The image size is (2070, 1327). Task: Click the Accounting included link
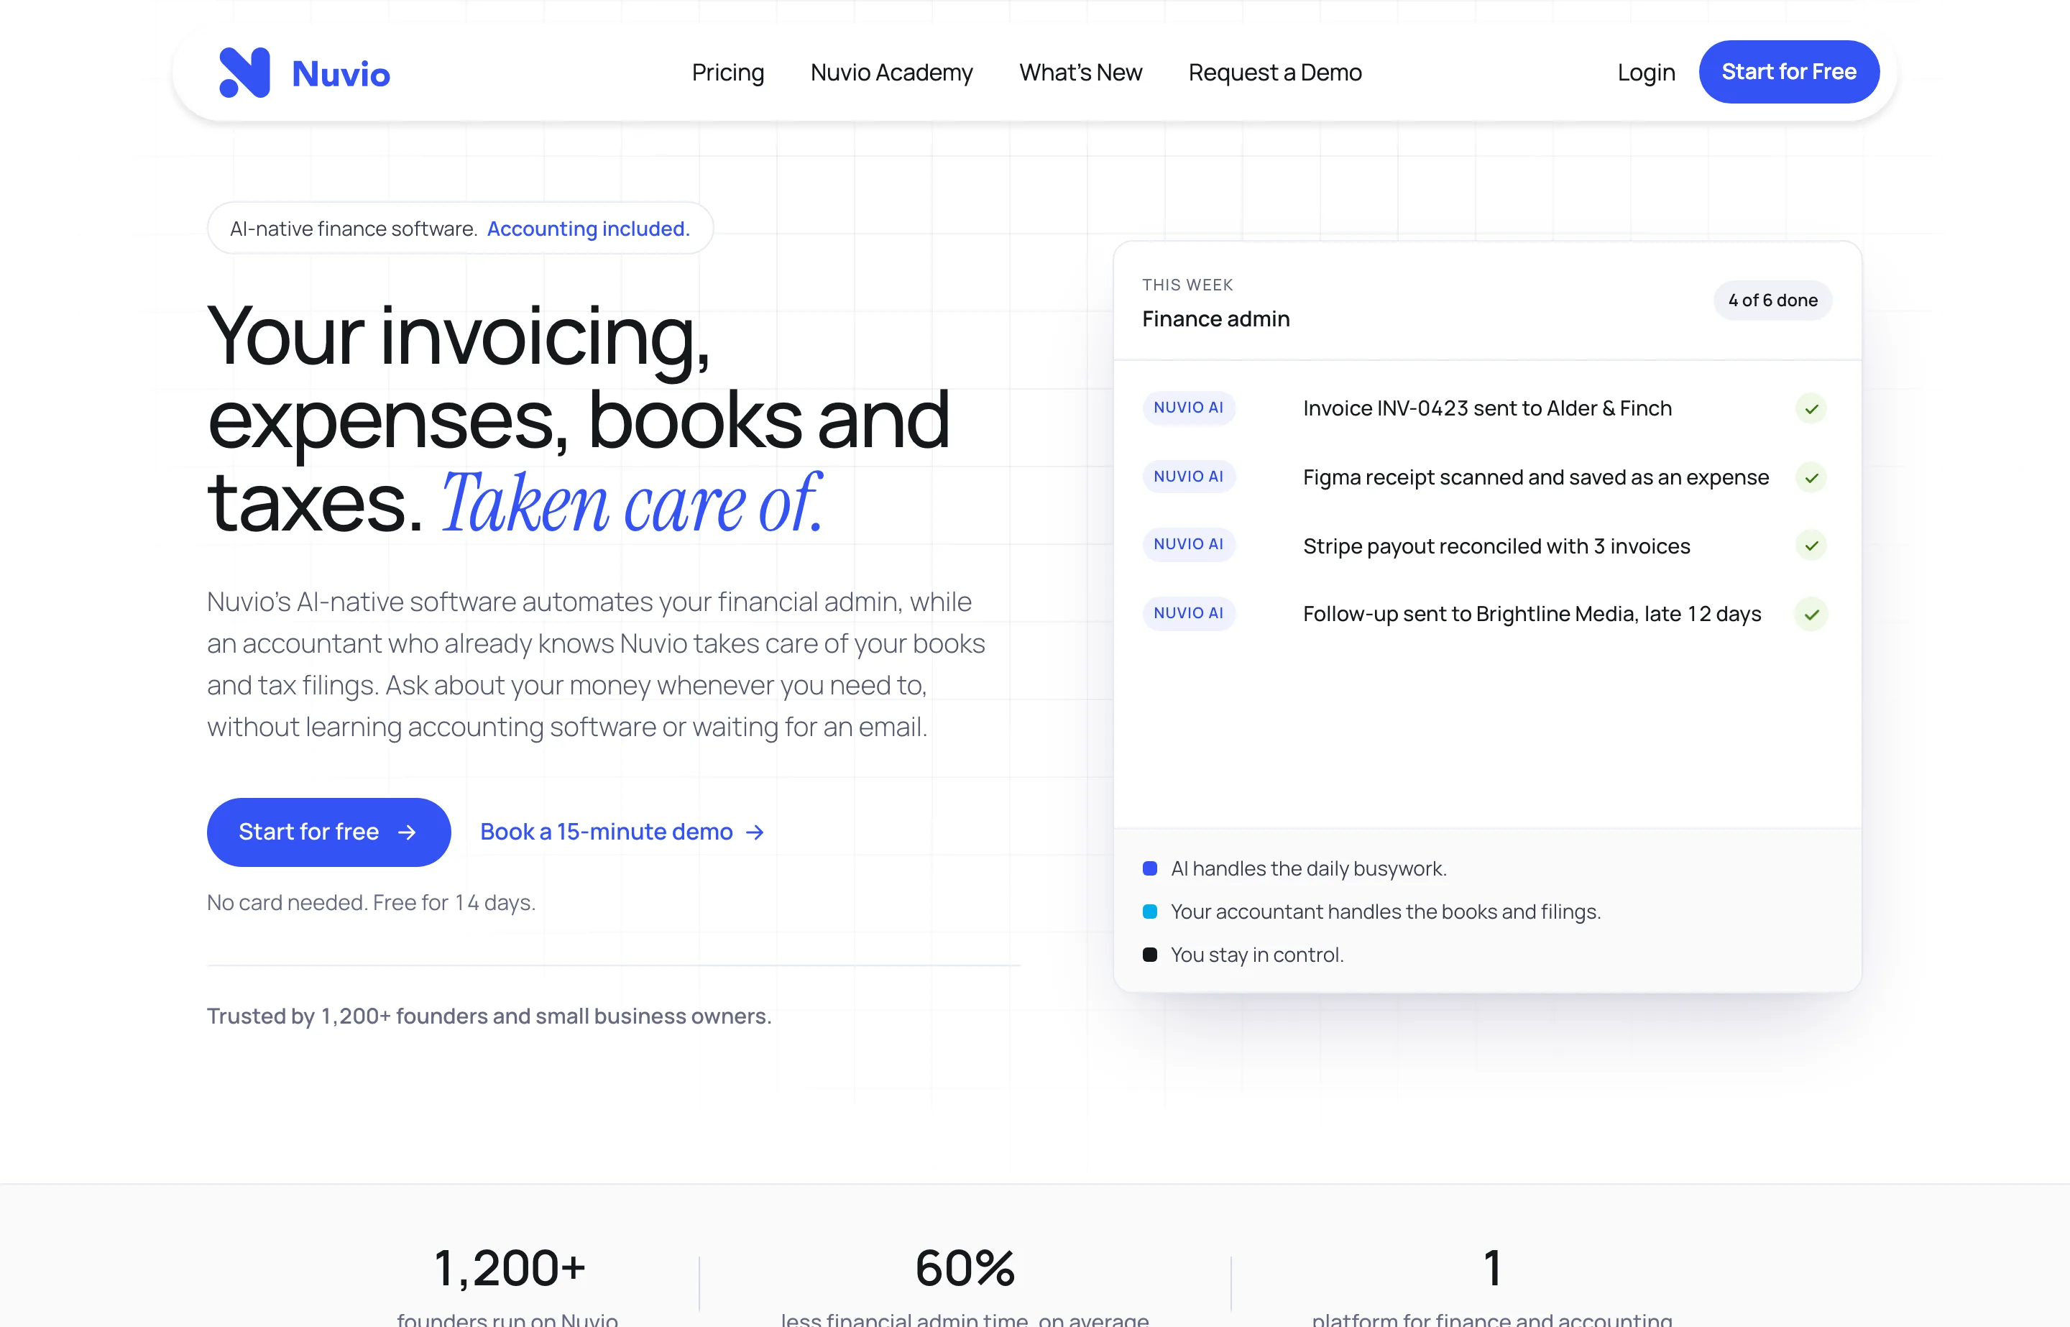589,229
